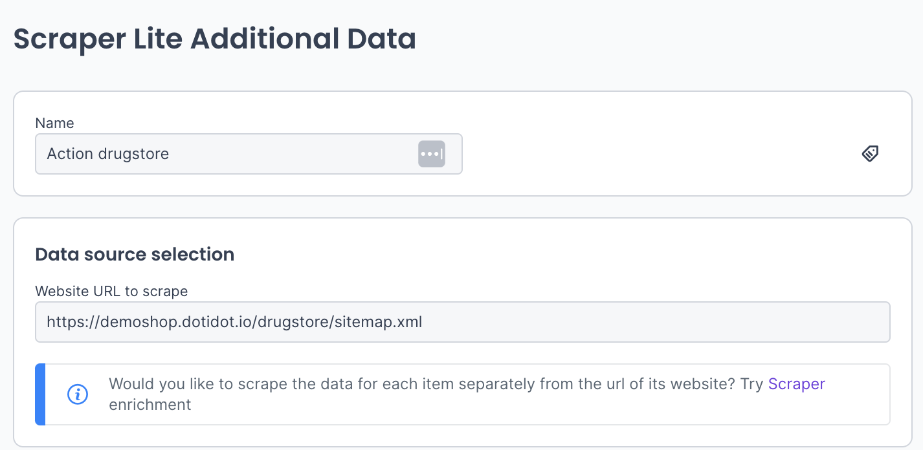Click the word Additional in the page title
The image size is (923, 450).
265,39
